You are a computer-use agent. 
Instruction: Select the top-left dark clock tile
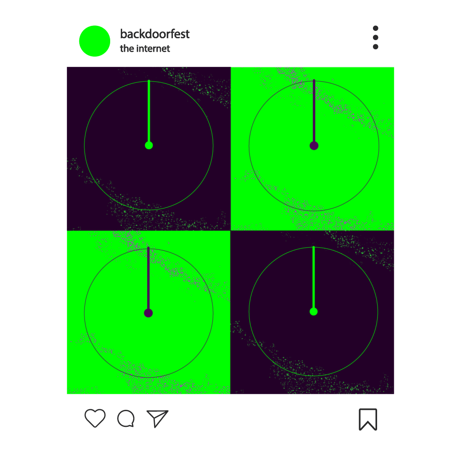pyautogui.click(x=149, y=149)
